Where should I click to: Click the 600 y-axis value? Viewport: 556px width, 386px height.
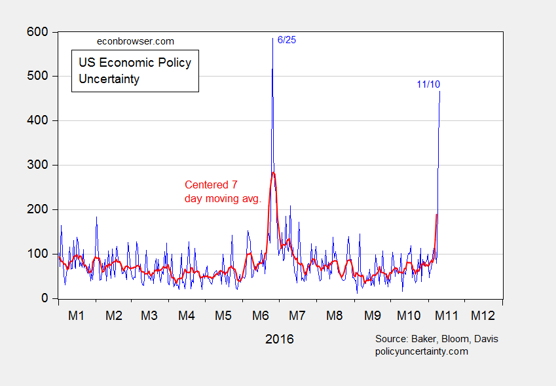(37, 32)
